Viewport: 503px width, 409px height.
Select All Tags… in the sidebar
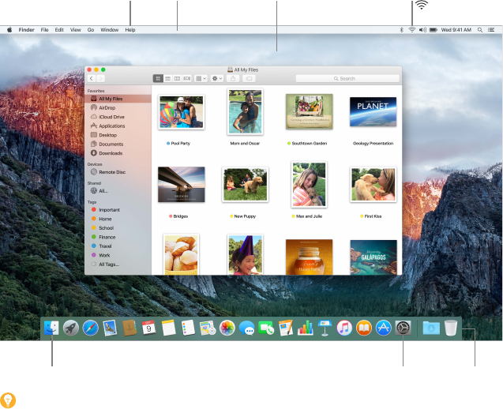pos(109,265)
